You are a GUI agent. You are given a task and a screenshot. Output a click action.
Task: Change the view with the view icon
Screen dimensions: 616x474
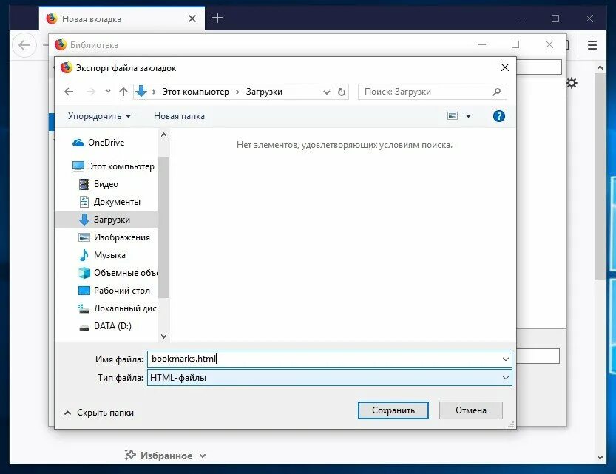(x=453, y=116)
